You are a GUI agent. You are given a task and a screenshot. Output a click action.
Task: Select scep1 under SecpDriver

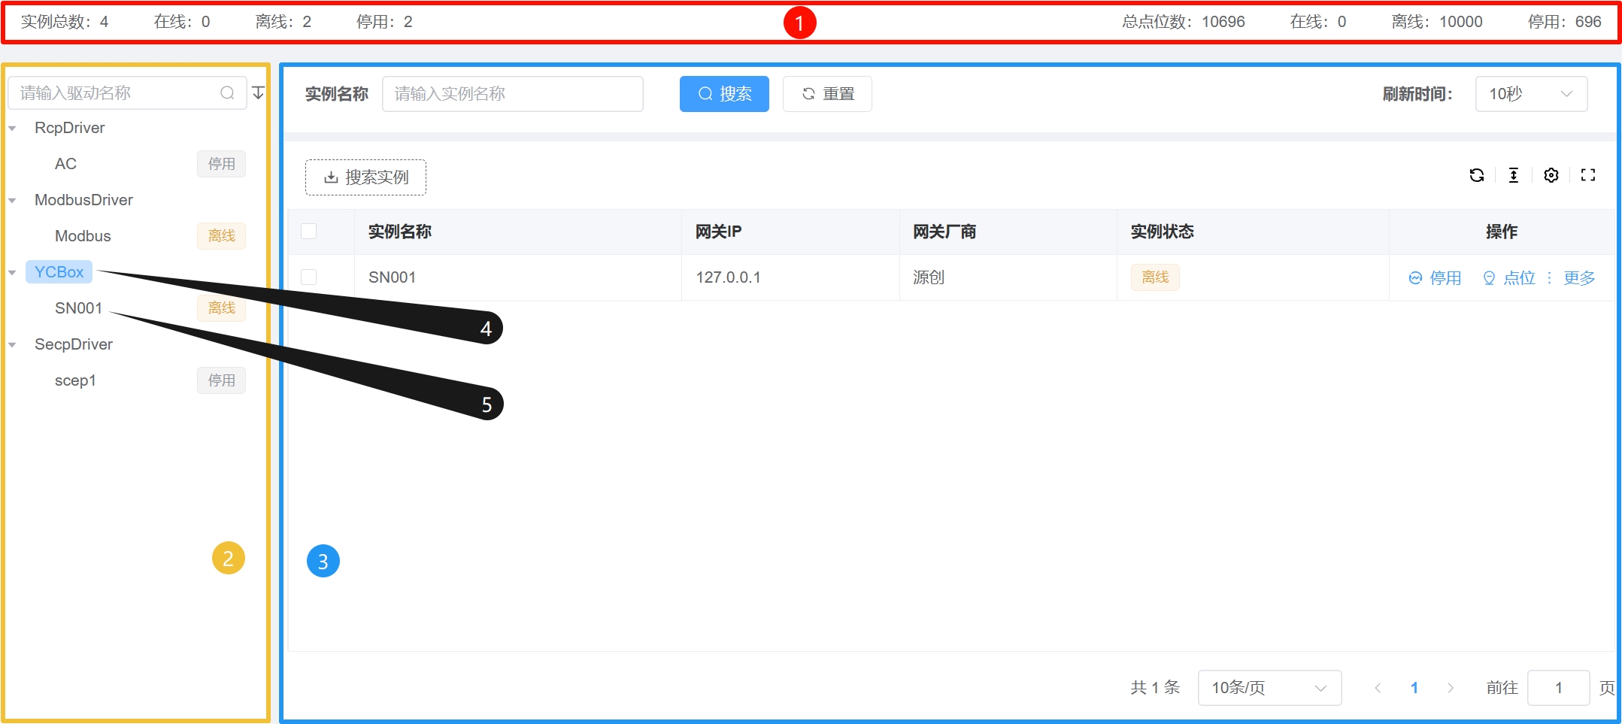click(75, 380)
